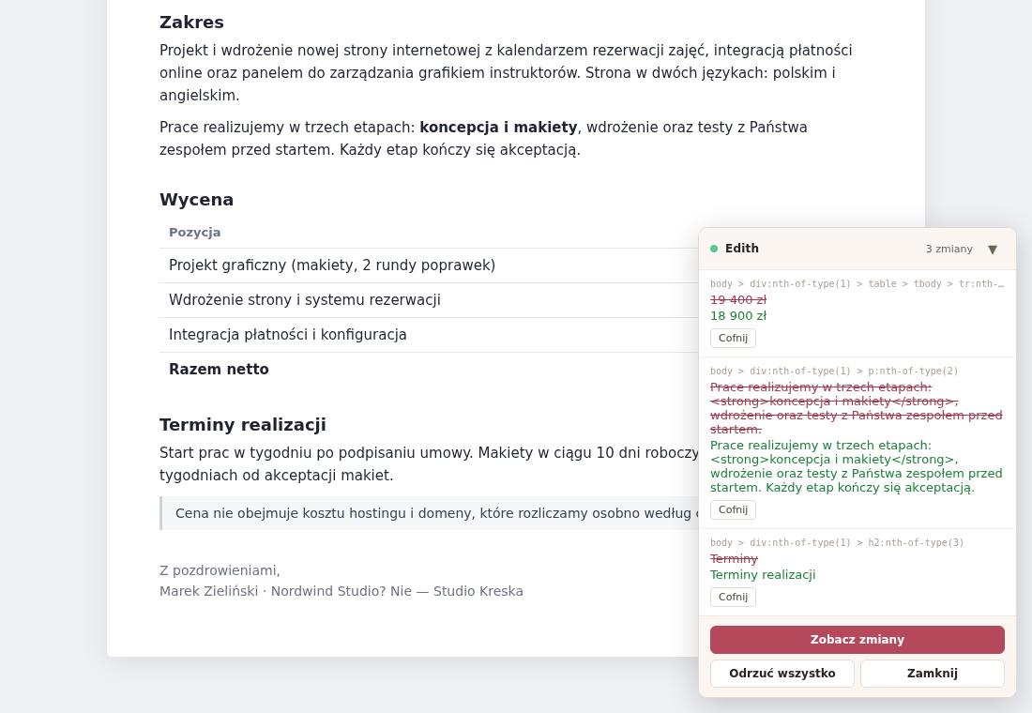
Task: Click the hosting and domain note box
Action: (x=430, y=513)
